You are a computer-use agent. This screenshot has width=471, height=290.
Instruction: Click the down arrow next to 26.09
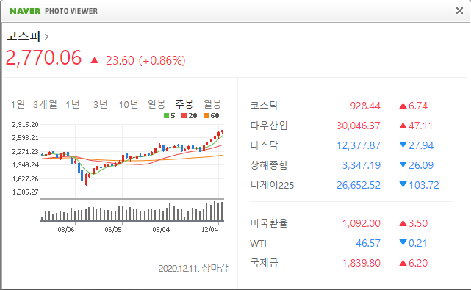(x=403, y=164)
